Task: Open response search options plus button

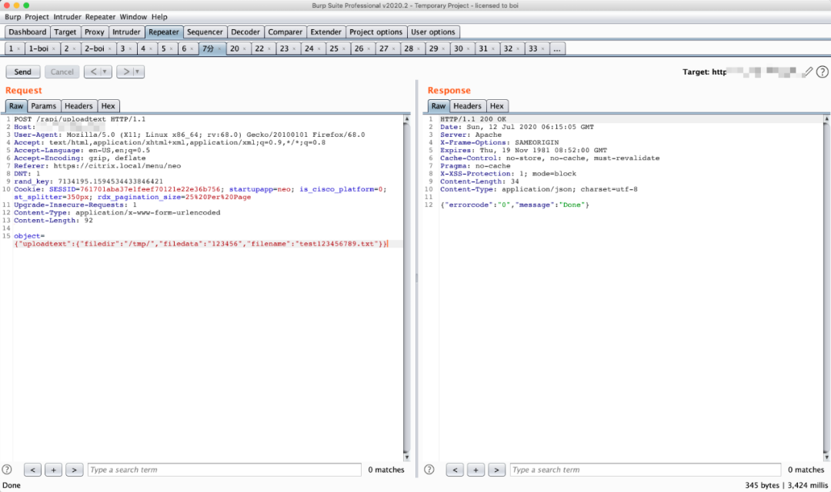Action: coord(476,470)
